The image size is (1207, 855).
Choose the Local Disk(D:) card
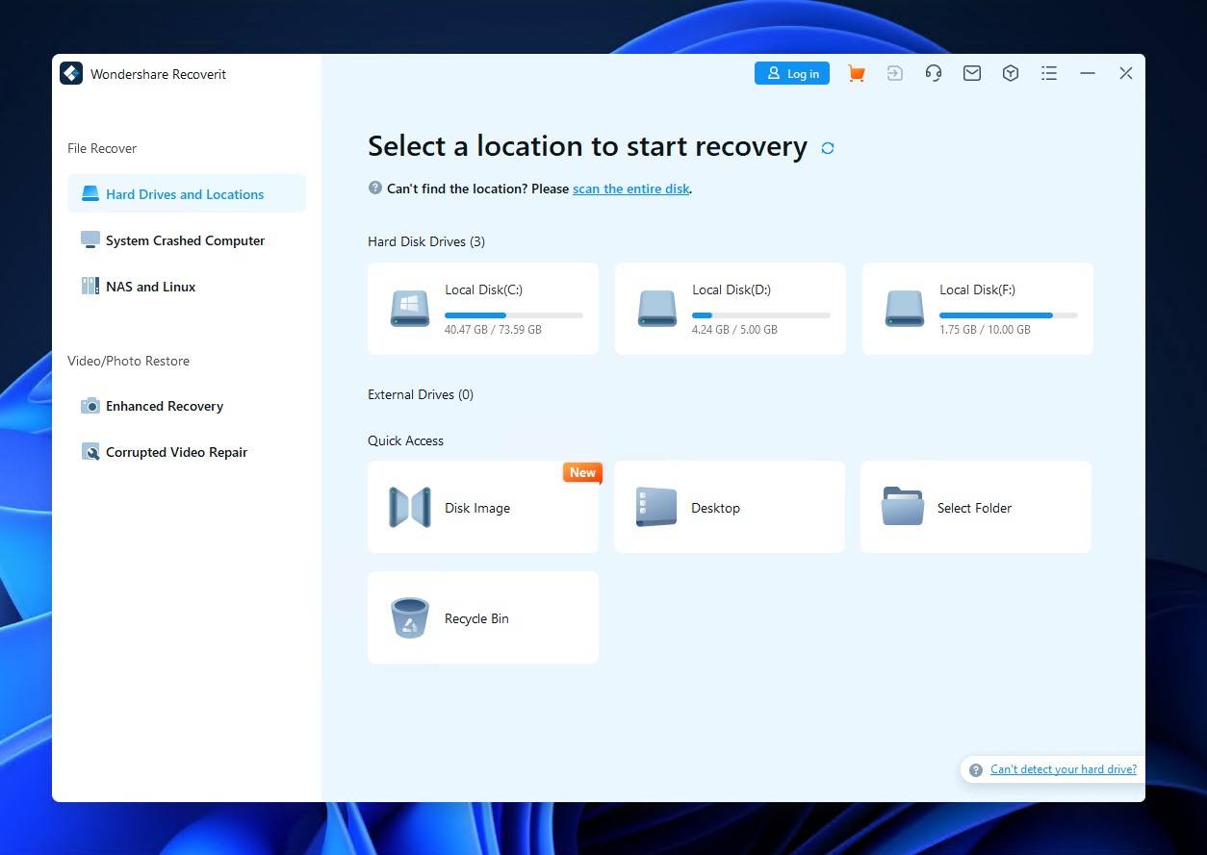[x=731, y=309]
